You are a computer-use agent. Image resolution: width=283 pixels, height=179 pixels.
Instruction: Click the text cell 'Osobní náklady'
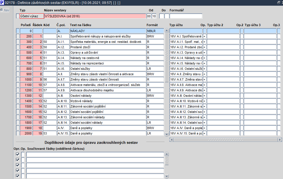[x=108, y=96]
